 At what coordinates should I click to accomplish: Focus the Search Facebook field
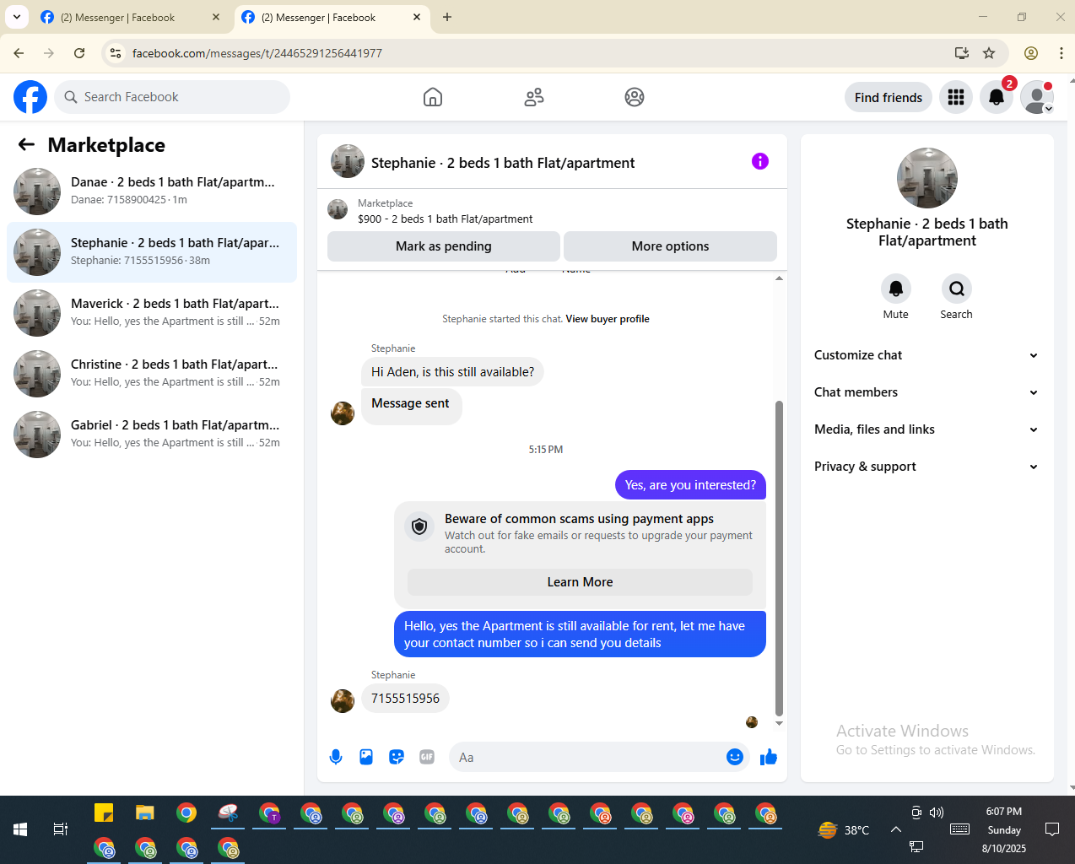[x=172, y=97]
